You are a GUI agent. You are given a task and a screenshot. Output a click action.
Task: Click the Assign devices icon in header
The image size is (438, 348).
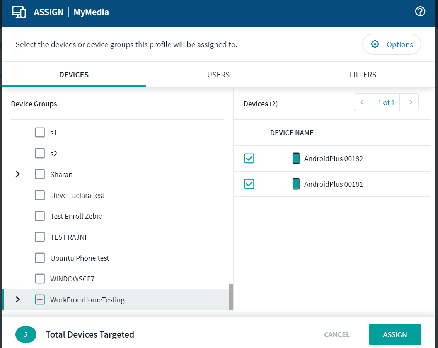(x=19, y=12)
